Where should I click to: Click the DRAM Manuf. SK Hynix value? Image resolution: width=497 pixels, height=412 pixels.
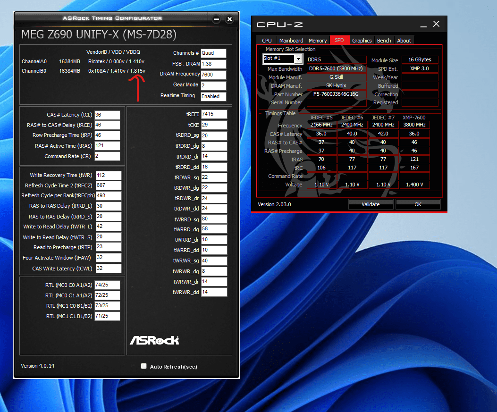click(x=337, y=85)
